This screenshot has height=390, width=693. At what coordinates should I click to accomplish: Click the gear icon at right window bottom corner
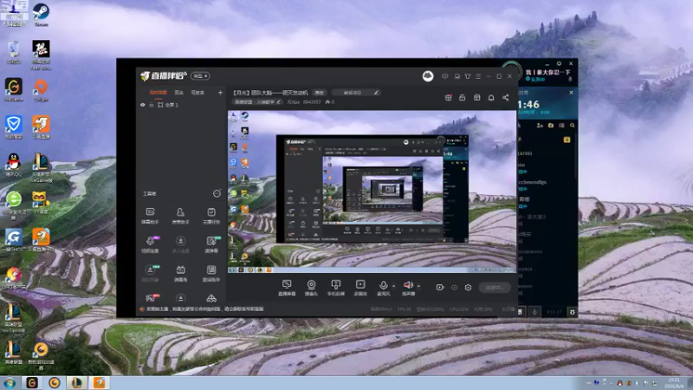572,312
